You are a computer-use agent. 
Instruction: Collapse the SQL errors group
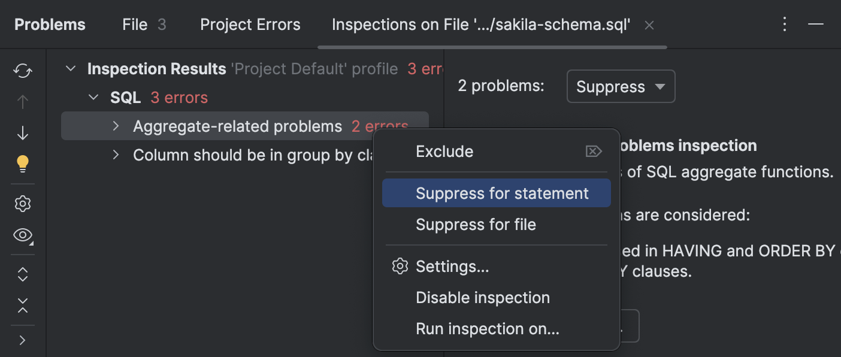click(x=94, y=96)
